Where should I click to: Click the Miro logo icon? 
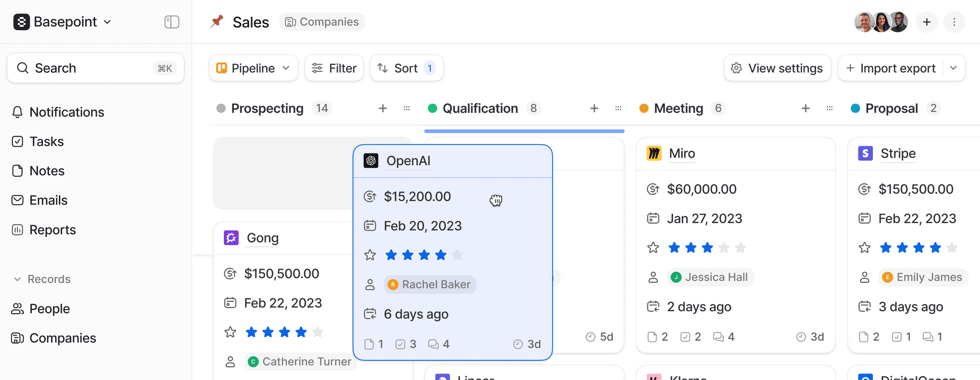click(654, 153)
